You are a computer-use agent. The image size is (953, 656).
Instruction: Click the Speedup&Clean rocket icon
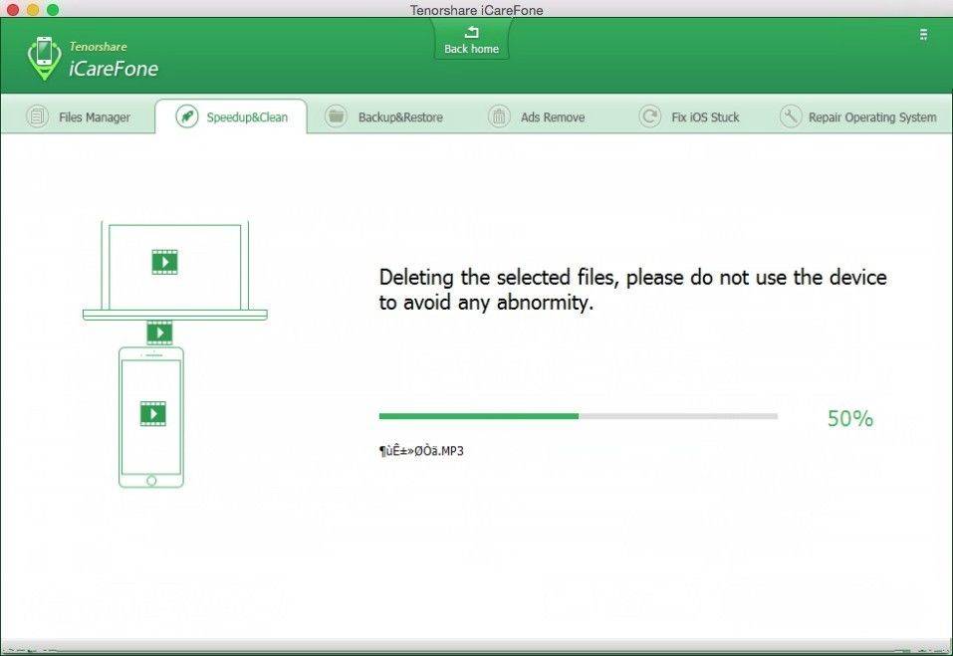point(186,116)
